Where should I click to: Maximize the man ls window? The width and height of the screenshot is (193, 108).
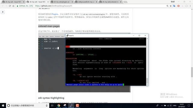[139, 35]
